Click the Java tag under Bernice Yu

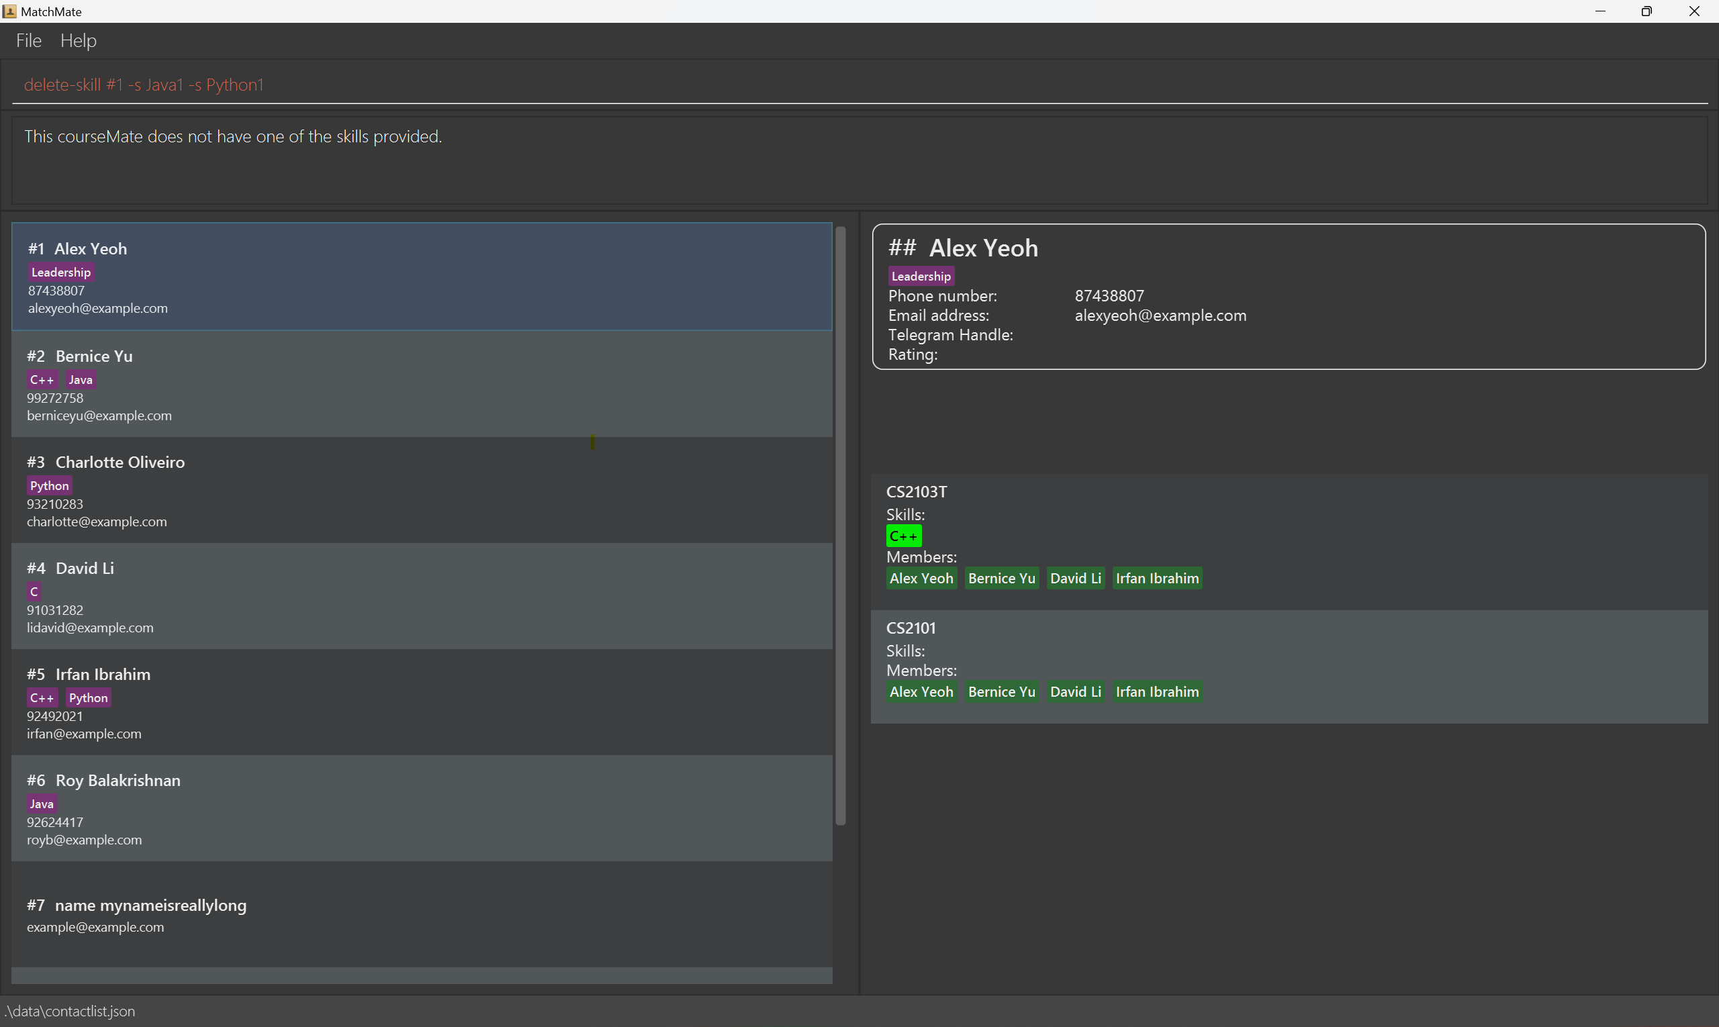pos(81,379)
